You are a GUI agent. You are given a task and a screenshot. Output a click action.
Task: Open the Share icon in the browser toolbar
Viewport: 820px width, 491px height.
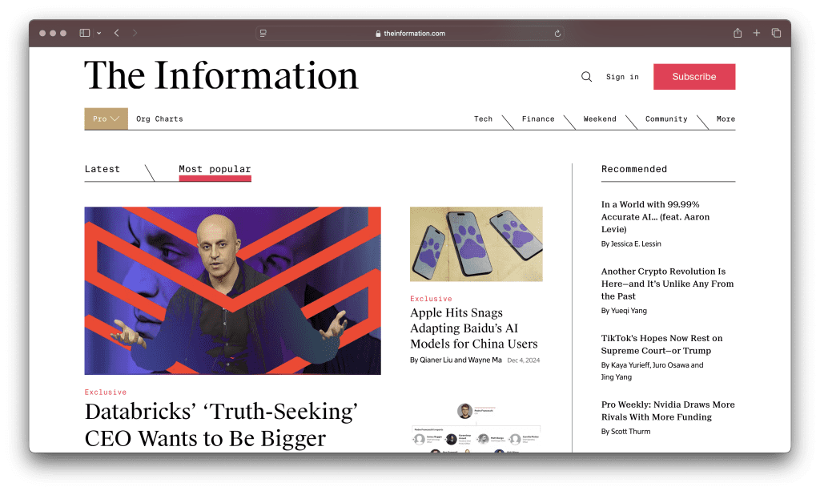coord(736,33)
